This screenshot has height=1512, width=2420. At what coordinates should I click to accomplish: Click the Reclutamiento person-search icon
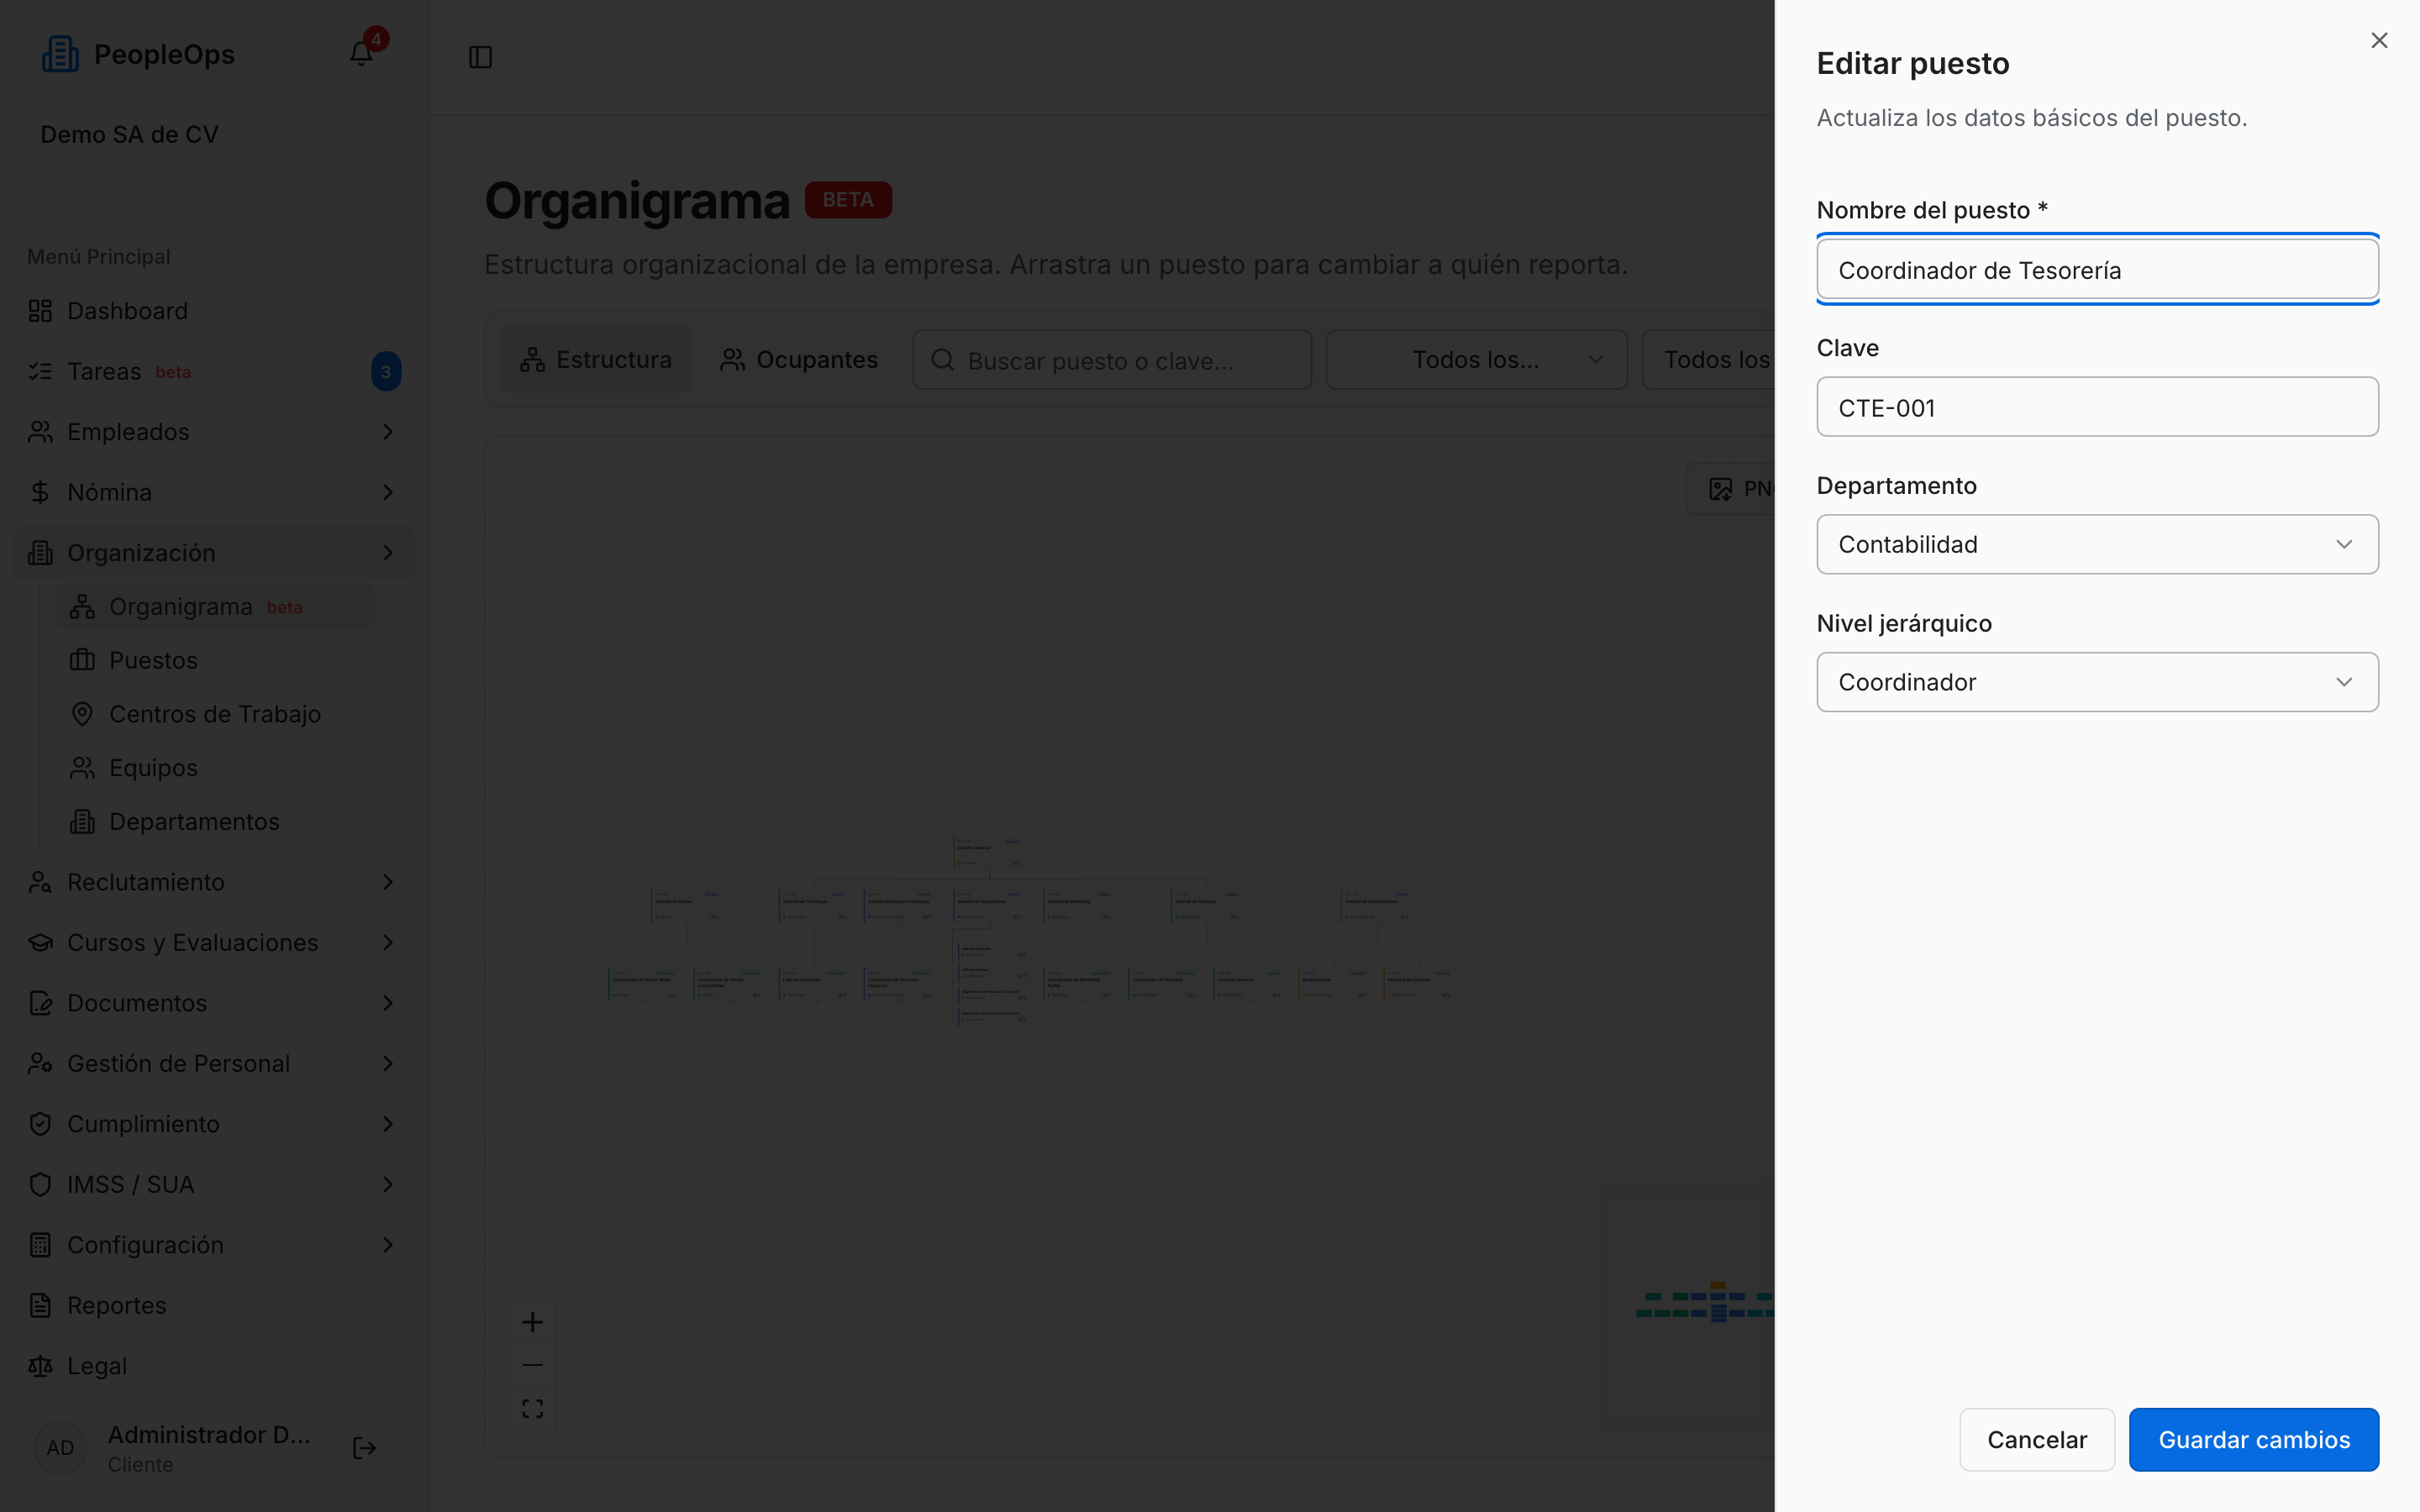pyautogui.click(x=40, y=882)
